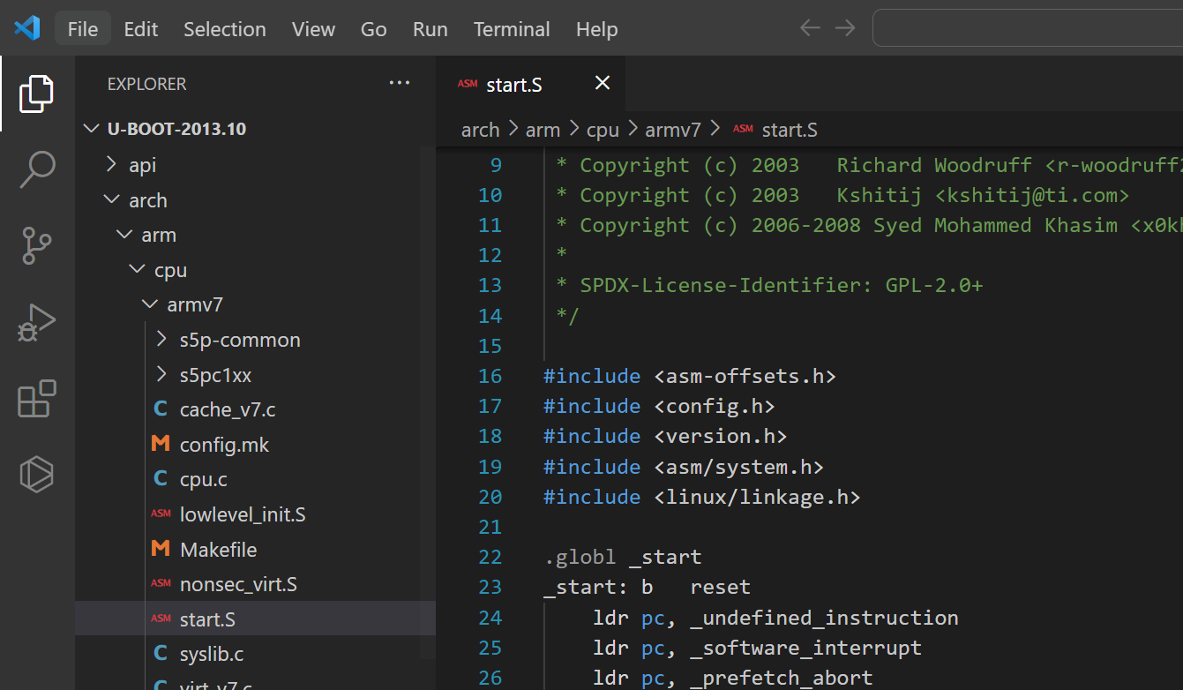Open syslib.c in the explorer
The width and height of the screenshot is (1183, 690).
click(x=212, y=654)
